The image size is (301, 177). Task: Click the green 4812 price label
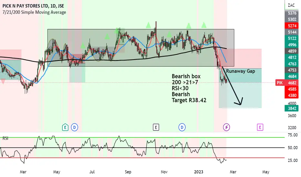click(x=292, y=57)
